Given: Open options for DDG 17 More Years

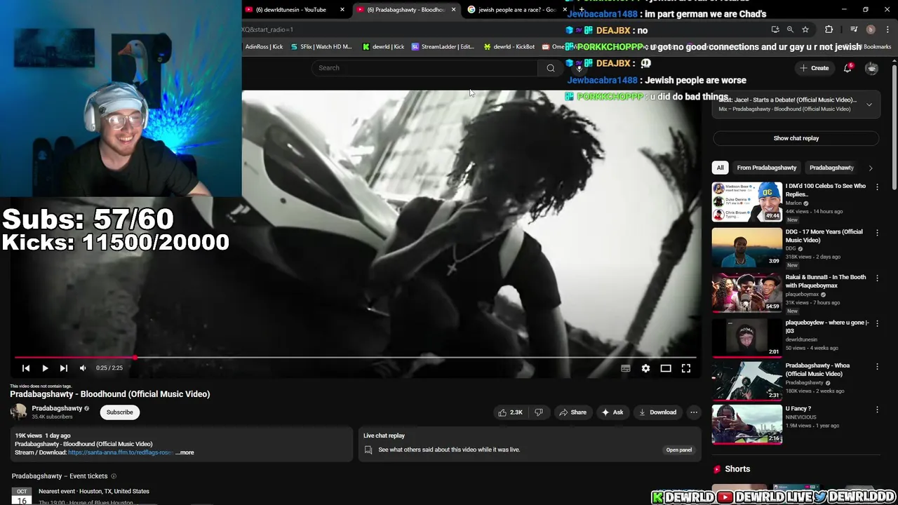Looking at the screenshot, I should (x=877, y=233).
